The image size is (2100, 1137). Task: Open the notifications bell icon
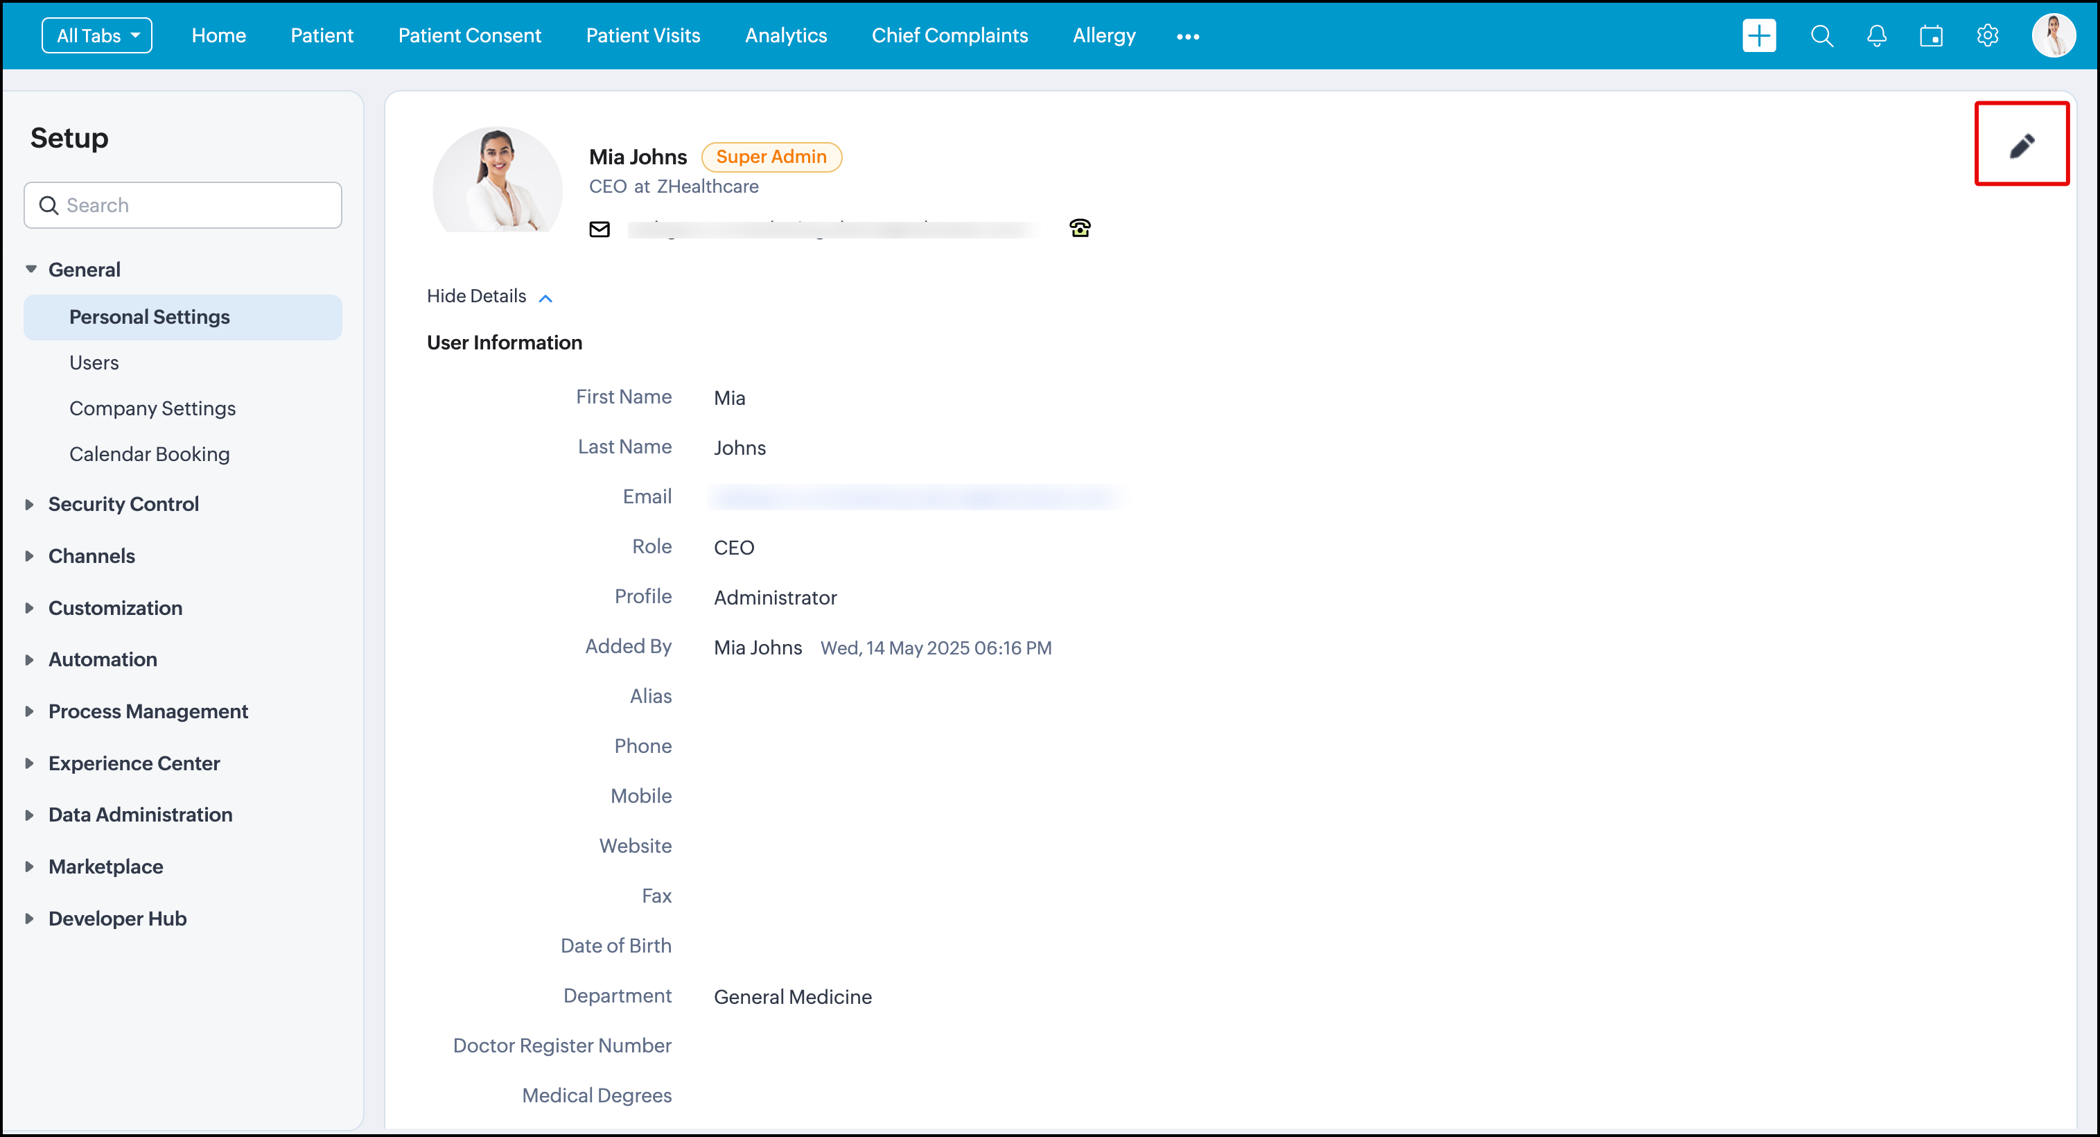[x=1876, y=36]
